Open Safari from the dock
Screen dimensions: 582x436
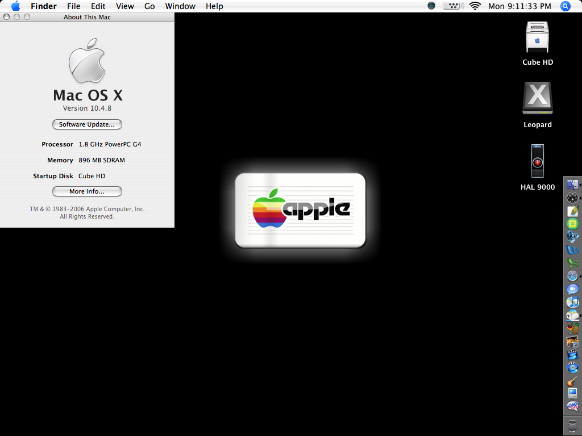[572, 276]
